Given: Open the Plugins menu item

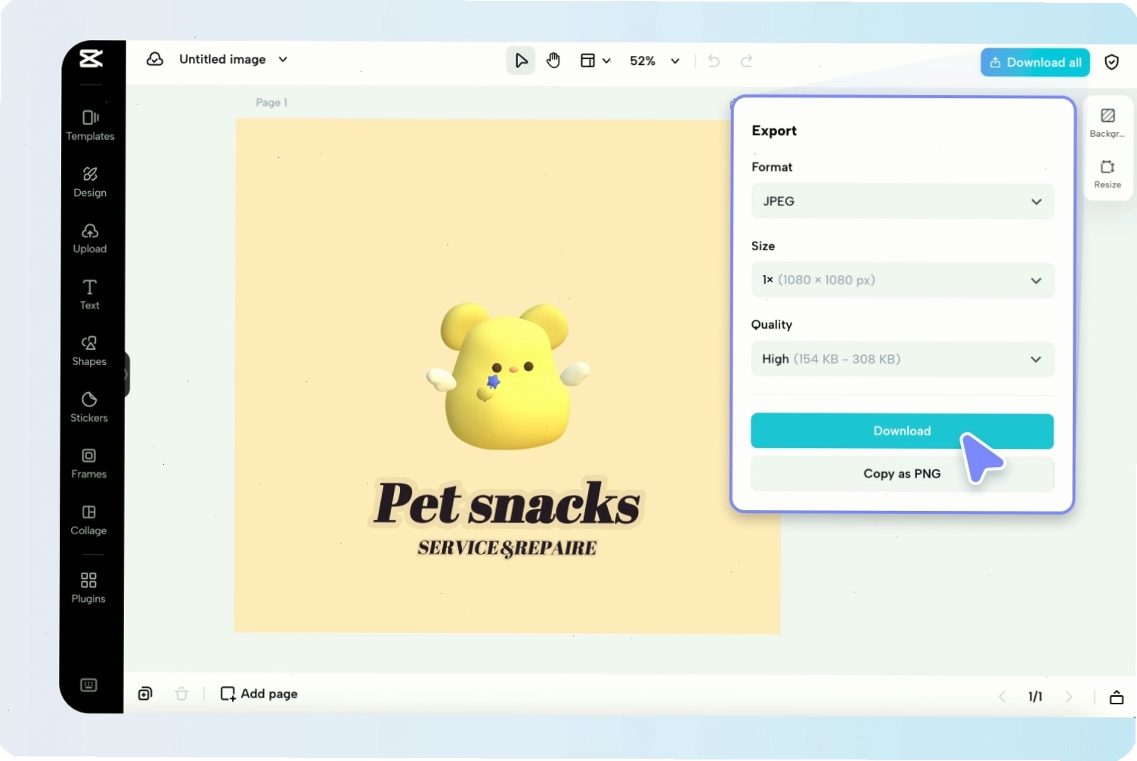Looking at the screenshot, I should (88, 588).
